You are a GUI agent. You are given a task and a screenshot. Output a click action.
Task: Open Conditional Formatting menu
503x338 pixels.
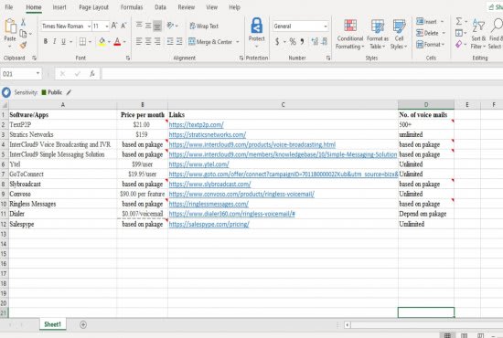[350, 34]
